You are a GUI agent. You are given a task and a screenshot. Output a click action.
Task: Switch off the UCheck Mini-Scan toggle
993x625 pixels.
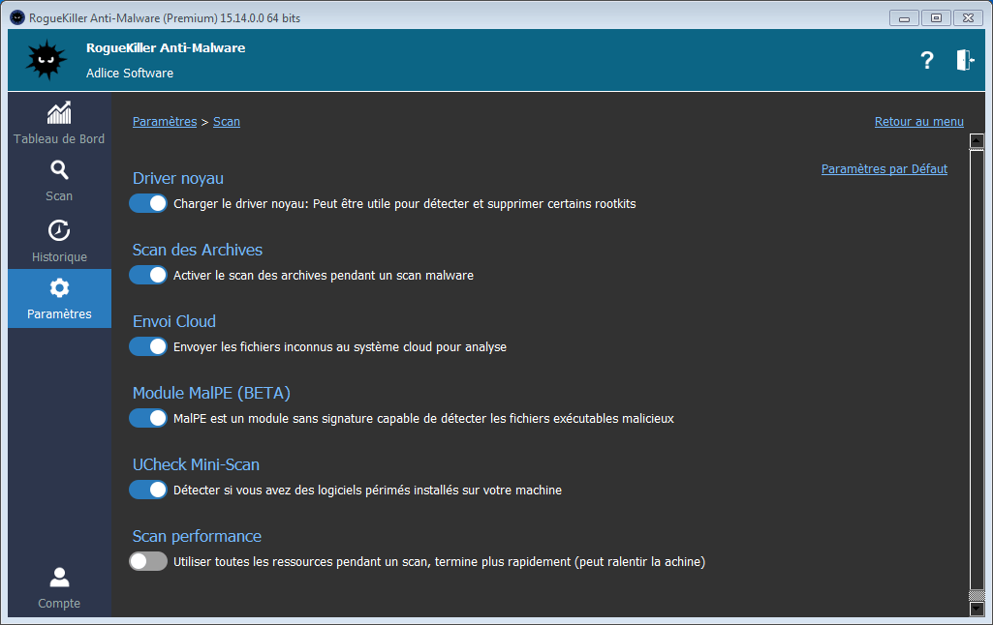click(x=148, y=490)
